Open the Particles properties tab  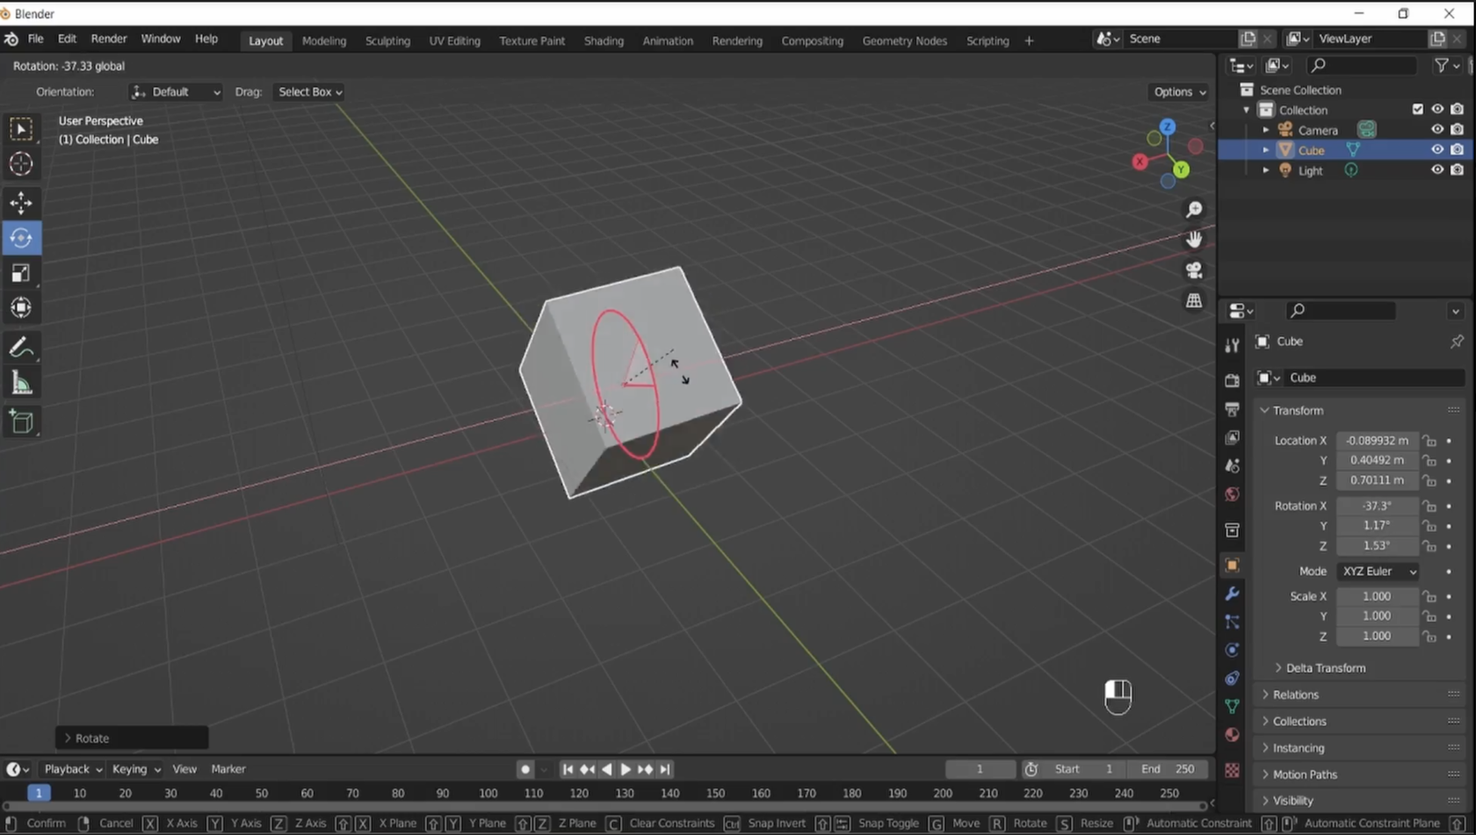(x=1232, y=622)
